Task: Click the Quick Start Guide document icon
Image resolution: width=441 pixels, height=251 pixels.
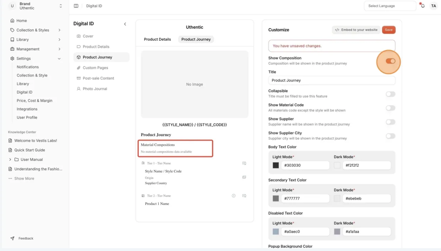Action: (10, 150)
